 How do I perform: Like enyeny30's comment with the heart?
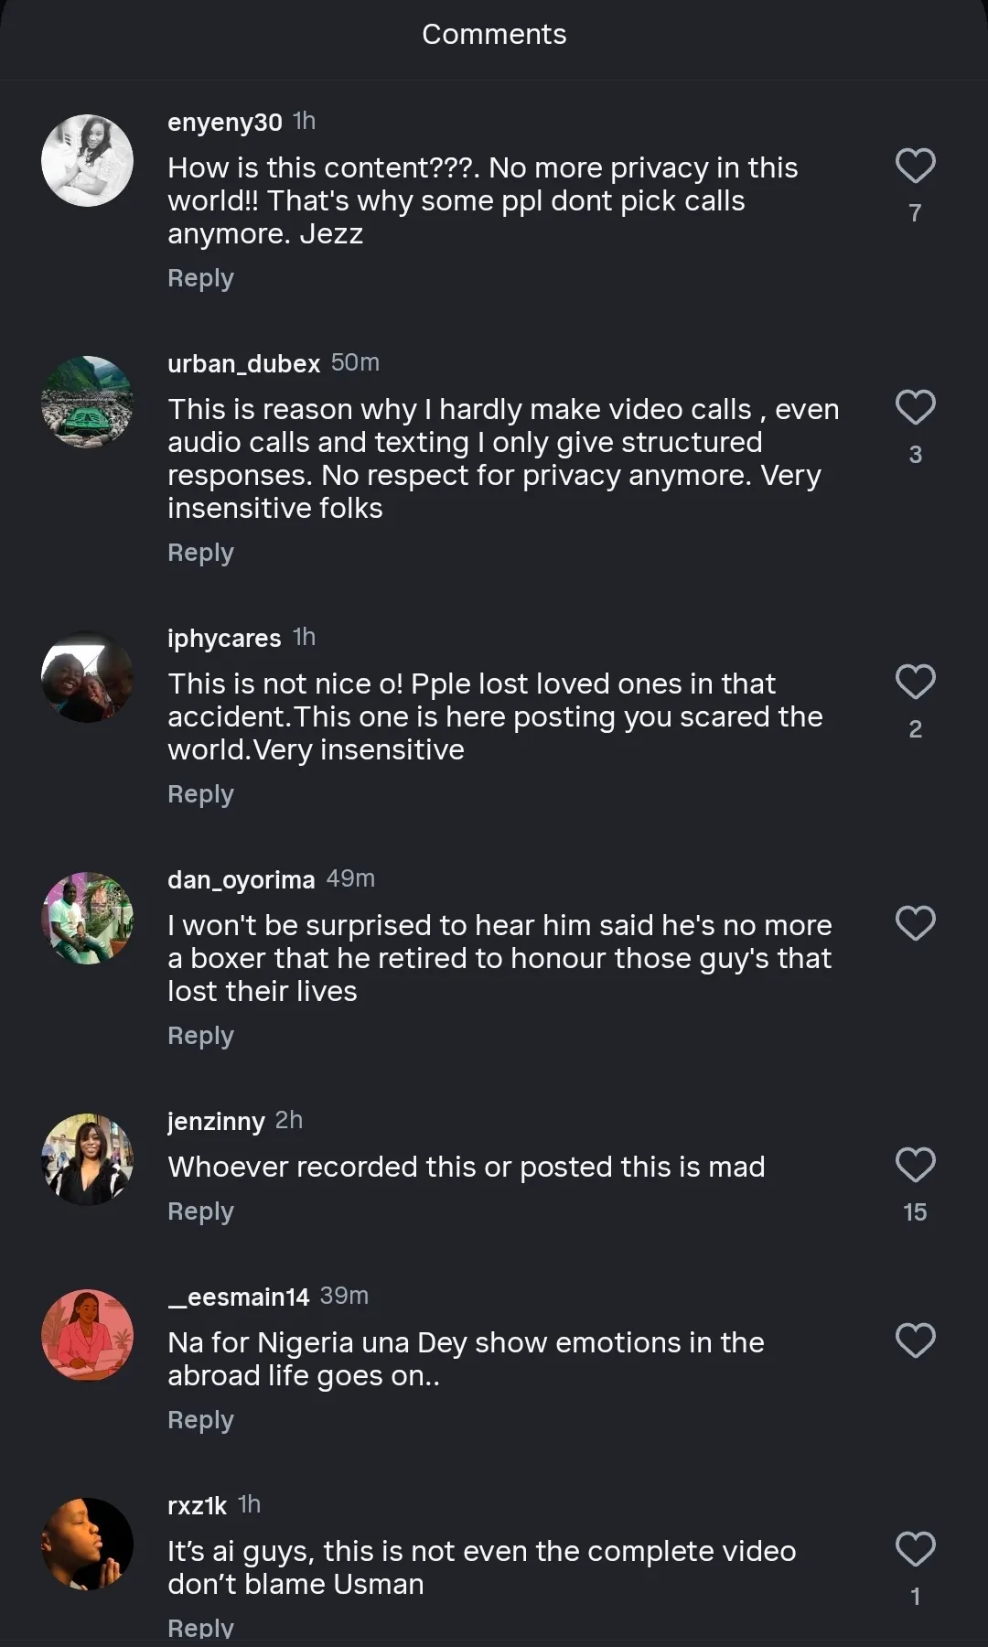(x=915, y=166)
